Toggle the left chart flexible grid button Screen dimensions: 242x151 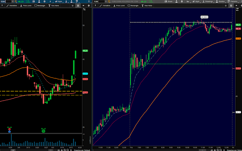coord(83,6)
